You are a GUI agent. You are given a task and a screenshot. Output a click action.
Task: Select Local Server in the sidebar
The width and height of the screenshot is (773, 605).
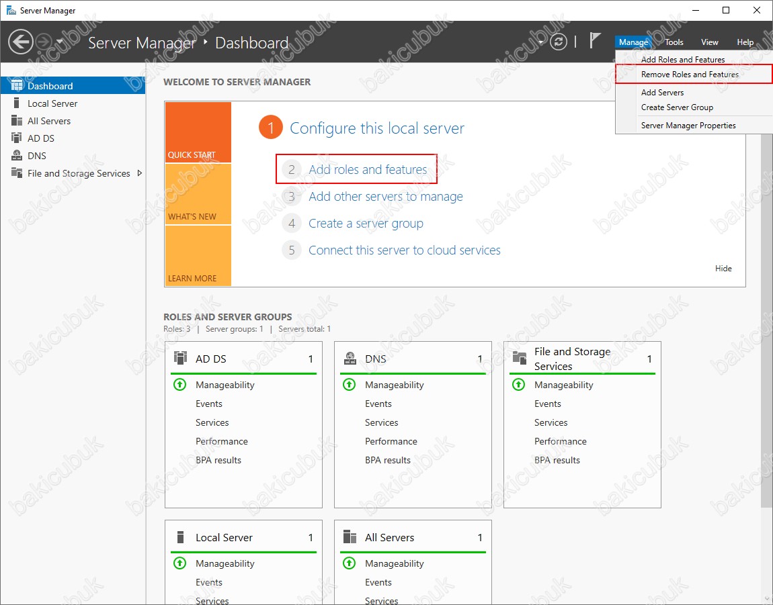(52, 103)
